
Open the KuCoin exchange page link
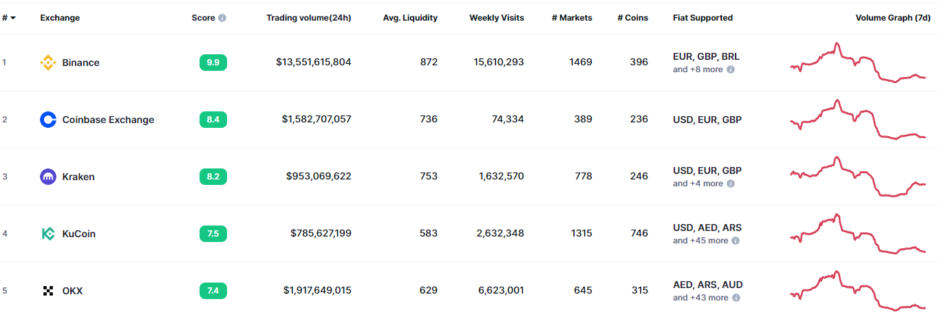point(78,234)
